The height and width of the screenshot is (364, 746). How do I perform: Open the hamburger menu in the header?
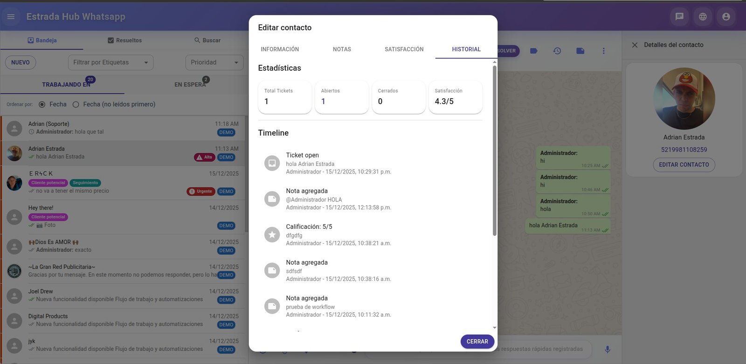point(11,17)
